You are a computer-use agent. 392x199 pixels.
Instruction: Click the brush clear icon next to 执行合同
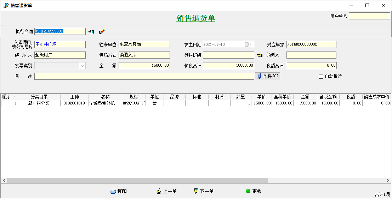(102, 31)
